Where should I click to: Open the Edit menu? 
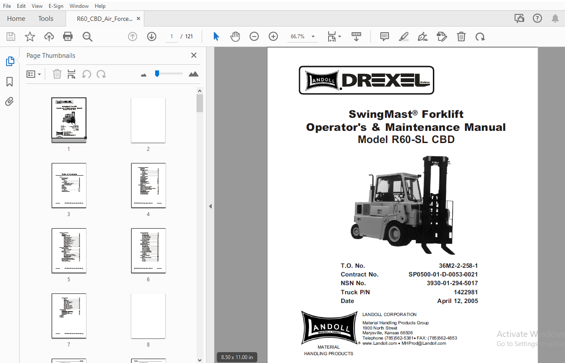point(21,6)
